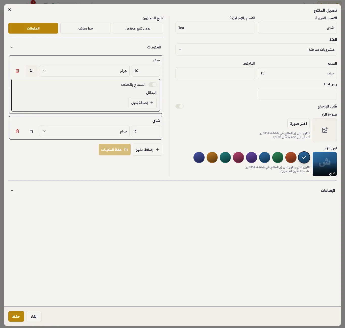Choose the indigo color swatch at row end
345x328 pixels.
coord(199,157)
